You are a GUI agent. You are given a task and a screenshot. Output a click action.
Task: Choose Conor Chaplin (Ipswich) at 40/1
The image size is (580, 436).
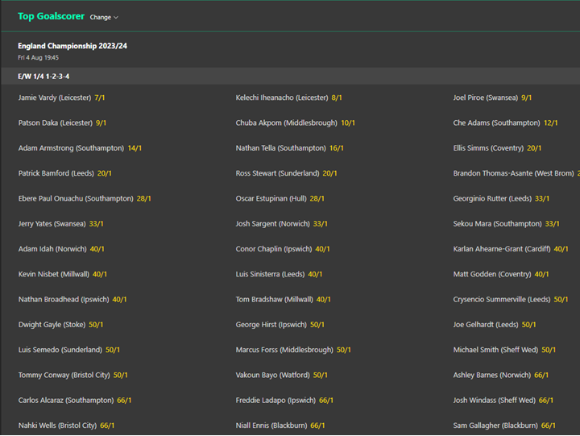point(283,249)
